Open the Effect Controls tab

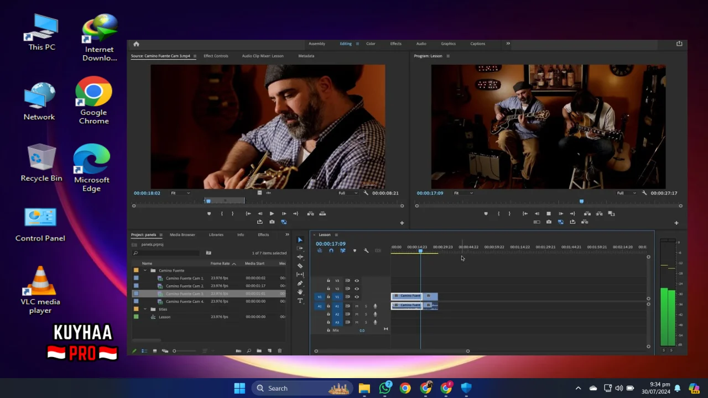[216, 56]
